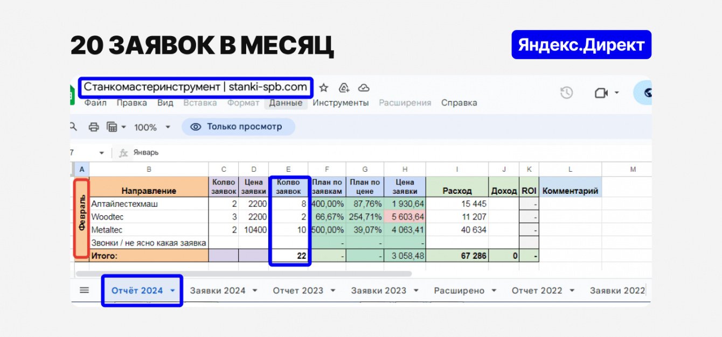Open the Справка menu
722x337 pixels.
point(459,103)
